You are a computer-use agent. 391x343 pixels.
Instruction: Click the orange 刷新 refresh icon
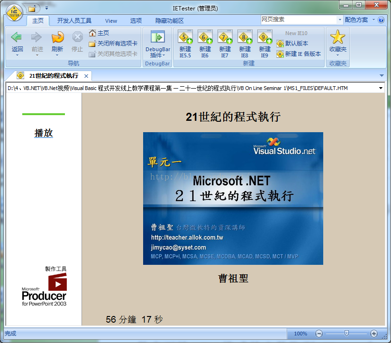[57, 37]
